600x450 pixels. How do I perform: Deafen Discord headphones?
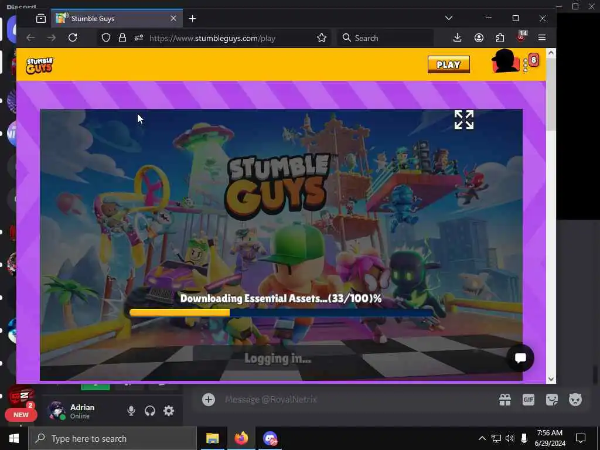tap(150, 411)
